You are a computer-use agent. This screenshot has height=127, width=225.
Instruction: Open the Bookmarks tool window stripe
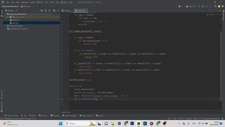2,107
